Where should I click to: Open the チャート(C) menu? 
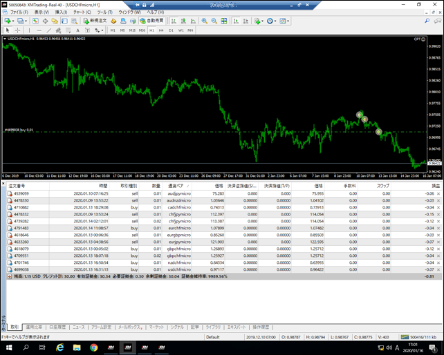[82, 12]
